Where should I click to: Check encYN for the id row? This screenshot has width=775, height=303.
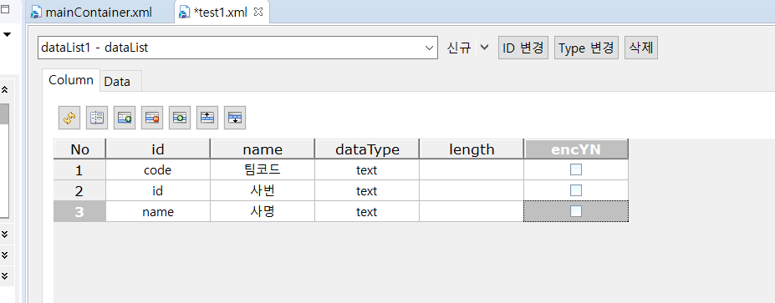coord(576,190)
